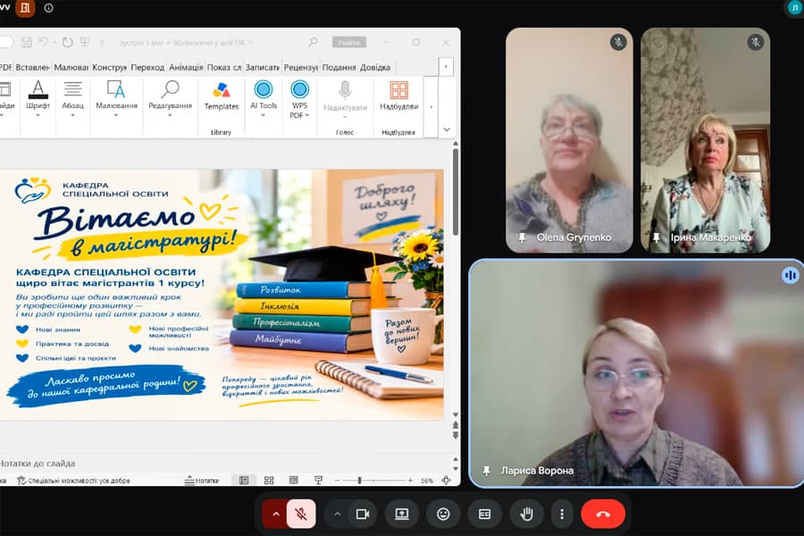Switch to slide sorter view in status bar
Screen dimensions: 804x536
269,480
